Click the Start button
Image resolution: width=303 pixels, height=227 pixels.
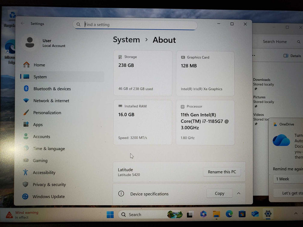point(110,214)
